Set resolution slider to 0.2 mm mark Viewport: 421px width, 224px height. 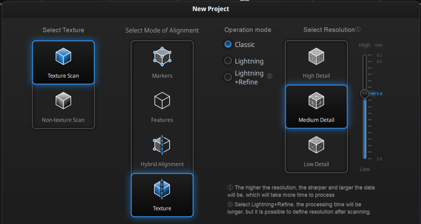365,55
